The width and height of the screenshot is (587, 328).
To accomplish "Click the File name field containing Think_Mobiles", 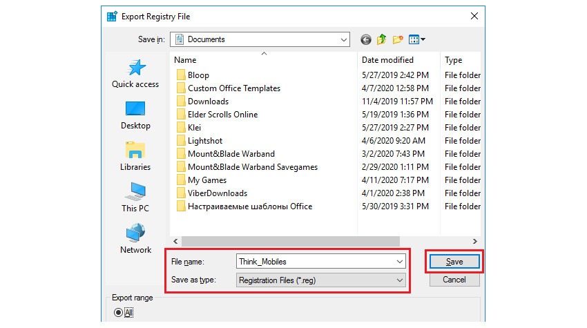I will 321,261.
